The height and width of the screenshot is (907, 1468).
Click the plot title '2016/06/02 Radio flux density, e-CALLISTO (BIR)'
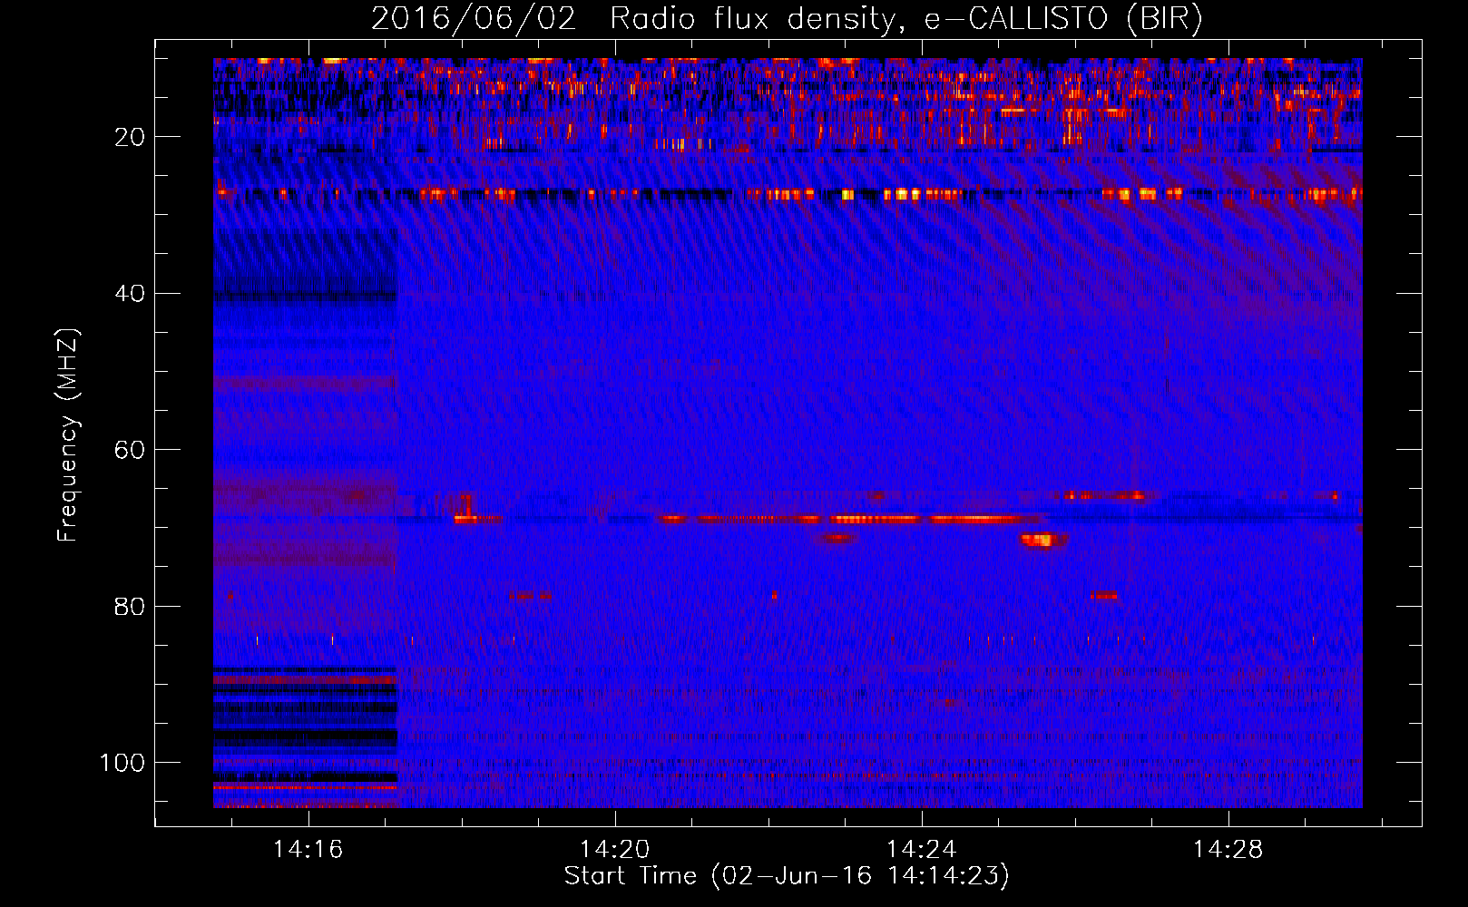pos(787,19)
